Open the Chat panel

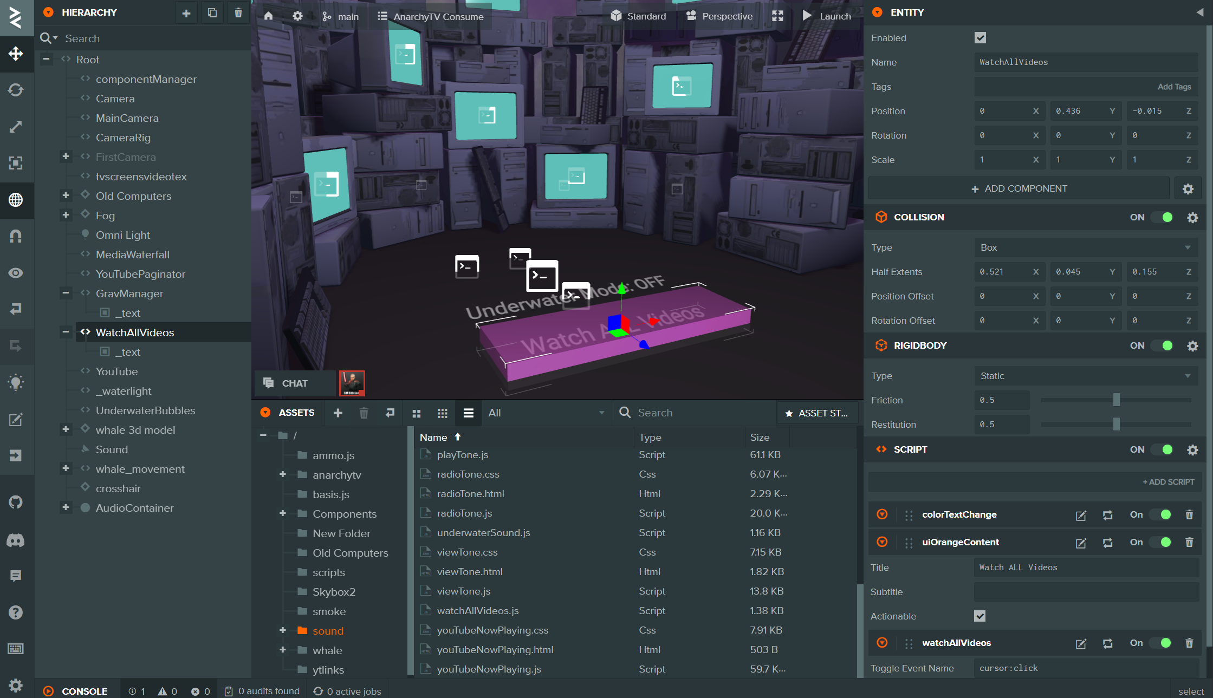(x=295, y=383)
